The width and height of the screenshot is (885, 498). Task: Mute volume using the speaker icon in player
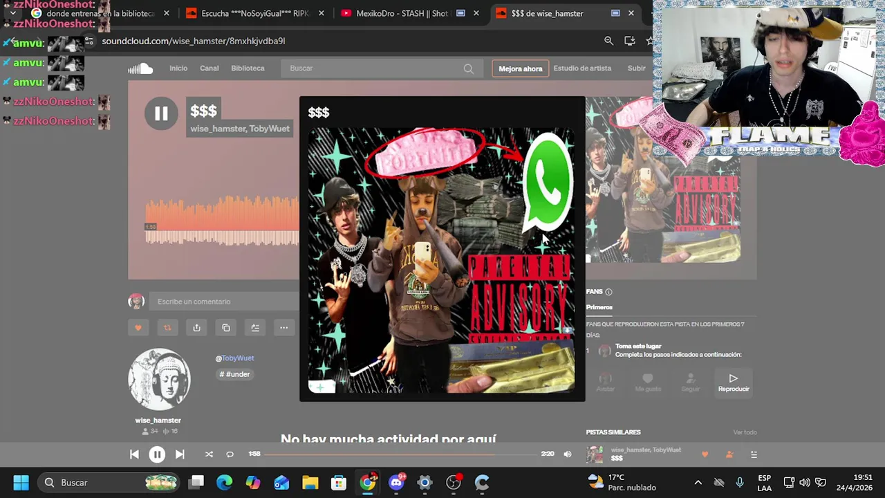[x=568, y=454]
